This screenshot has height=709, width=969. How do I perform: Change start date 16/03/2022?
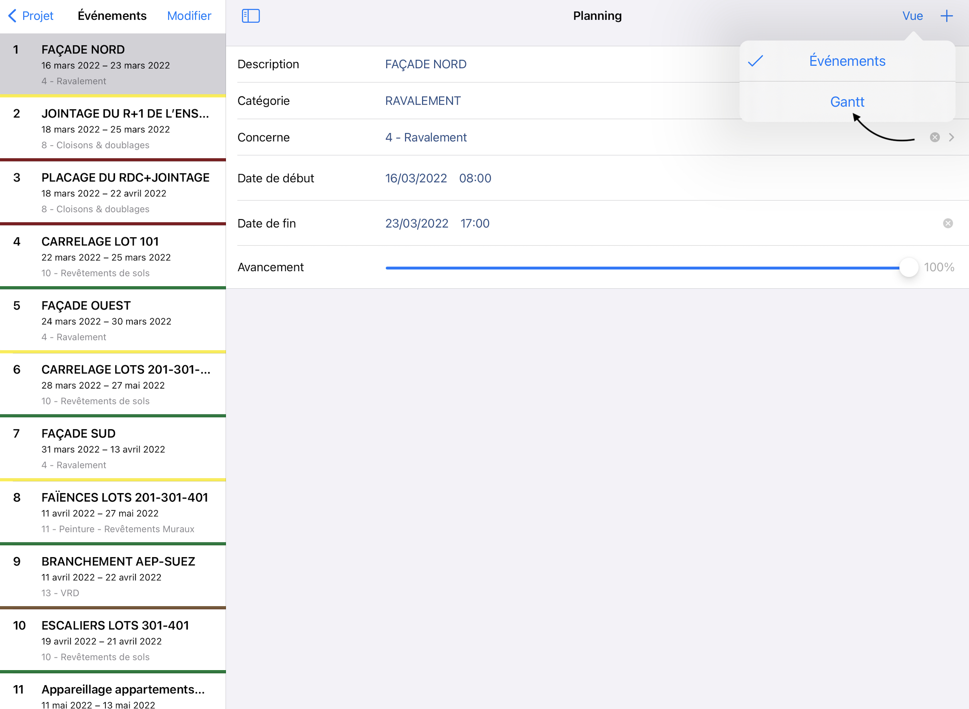(416, 178)
